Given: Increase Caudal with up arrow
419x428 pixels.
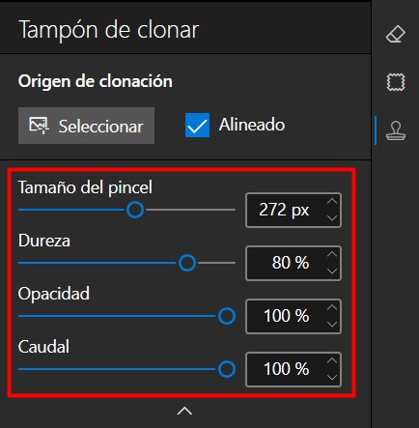Looking at the screenshot, I should click(x=332, y=361).
